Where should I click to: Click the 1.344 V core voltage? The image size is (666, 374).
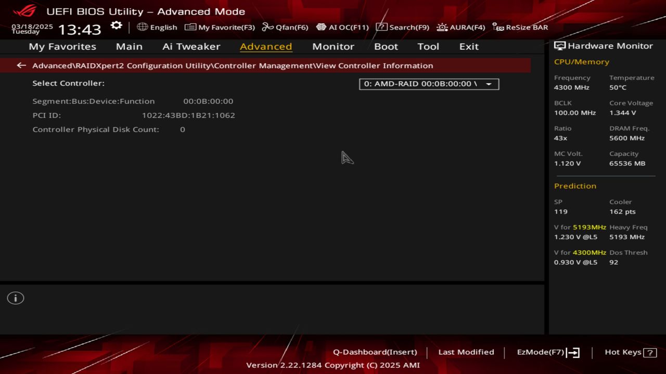[x=623, y=113]
